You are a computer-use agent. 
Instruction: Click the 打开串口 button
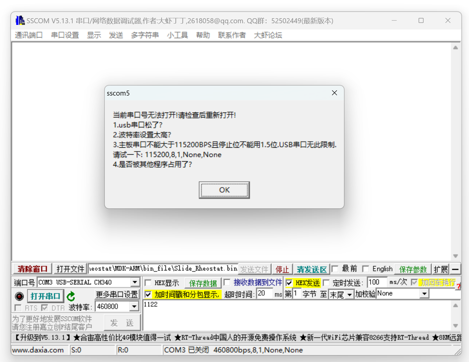coord(45,296)
